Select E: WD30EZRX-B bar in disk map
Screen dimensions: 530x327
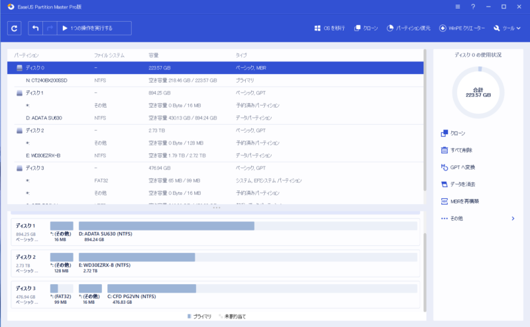pyautogui.click(x=248, y=257)
